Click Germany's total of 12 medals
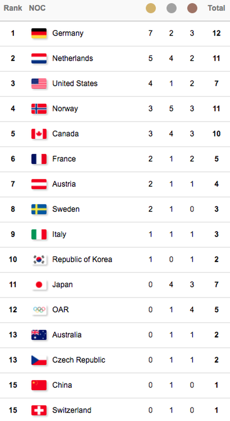230x421 pixels. [x=216, y=33]
